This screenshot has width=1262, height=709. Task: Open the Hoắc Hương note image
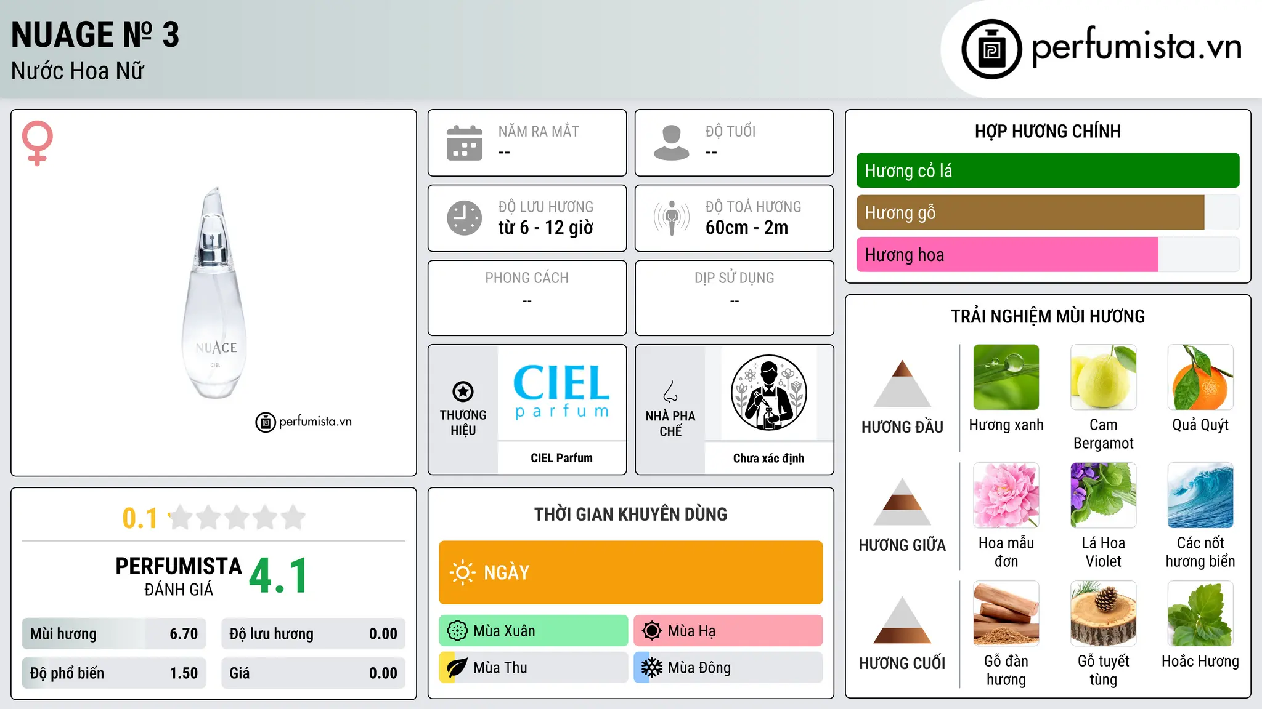point(1200,614)
